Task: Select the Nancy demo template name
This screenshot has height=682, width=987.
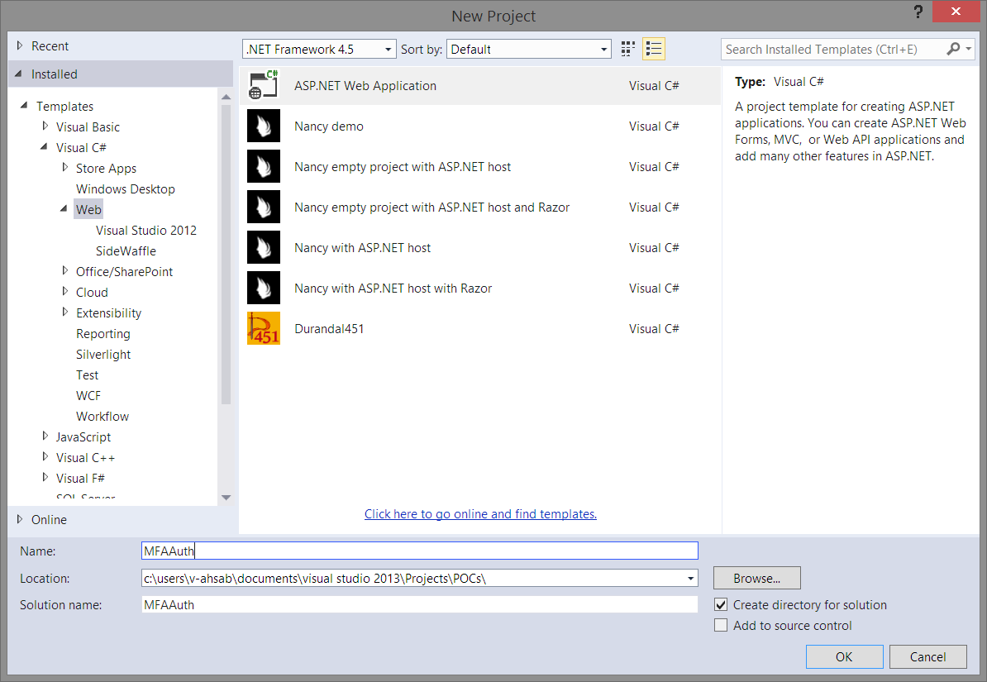Action: [x=328, y=126]
